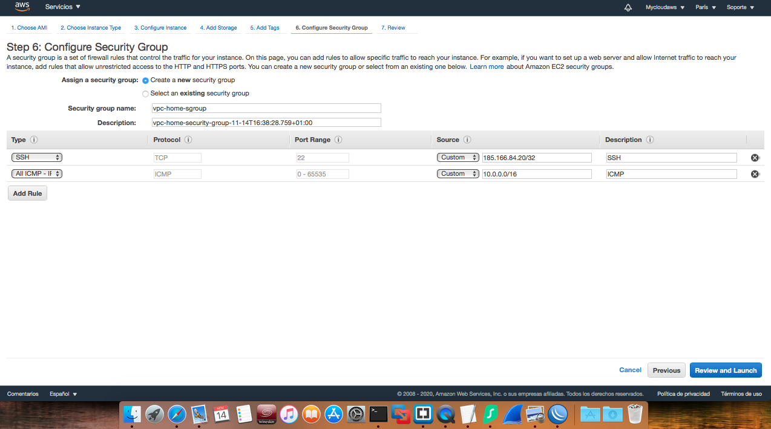This screenshot has height=429, width=771.
Task: Launch Safari from the dock
Action: click(177, 414)
